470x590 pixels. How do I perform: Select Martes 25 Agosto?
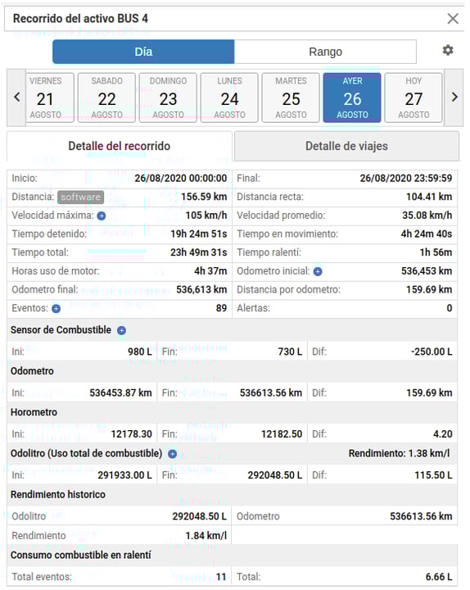(291, 98)
